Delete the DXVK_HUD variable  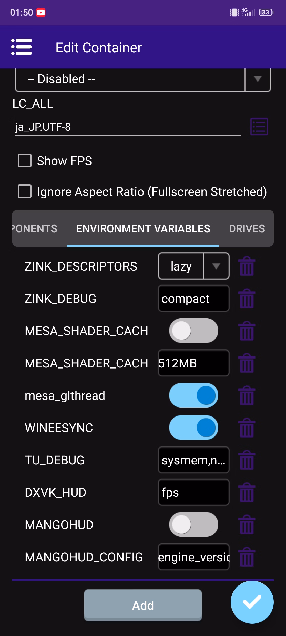pos(247,492)
